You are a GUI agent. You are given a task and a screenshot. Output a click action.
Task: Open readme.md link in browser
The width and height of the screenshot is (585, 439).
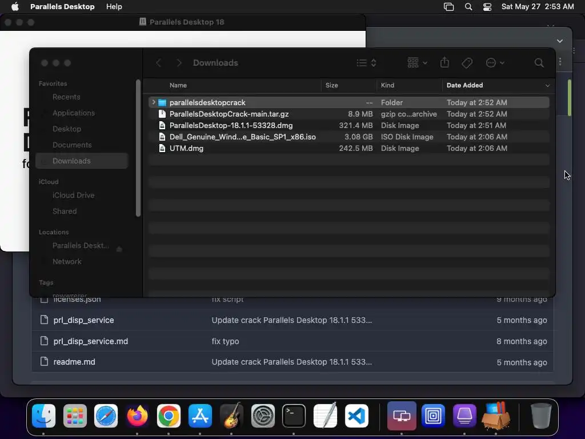click(74, 362)
